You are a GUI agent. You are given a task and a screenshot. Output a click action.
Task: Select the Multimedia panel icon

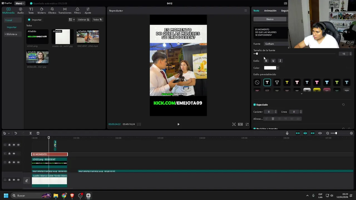coord(8,11)
